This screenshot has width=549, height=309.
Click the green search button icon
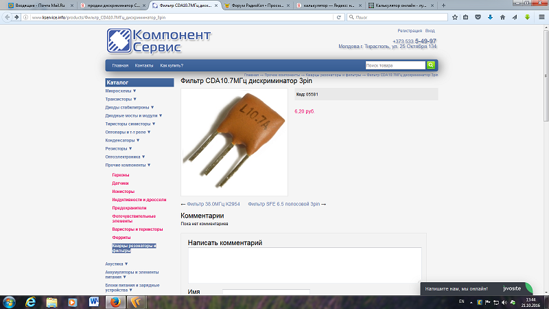coord(431,65)
